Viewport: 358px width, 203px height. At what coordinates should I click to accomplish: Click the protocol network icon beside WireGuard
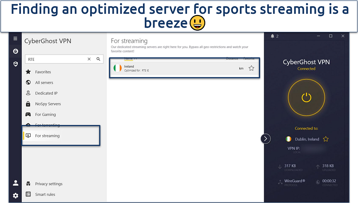click(x=280, y=182)
